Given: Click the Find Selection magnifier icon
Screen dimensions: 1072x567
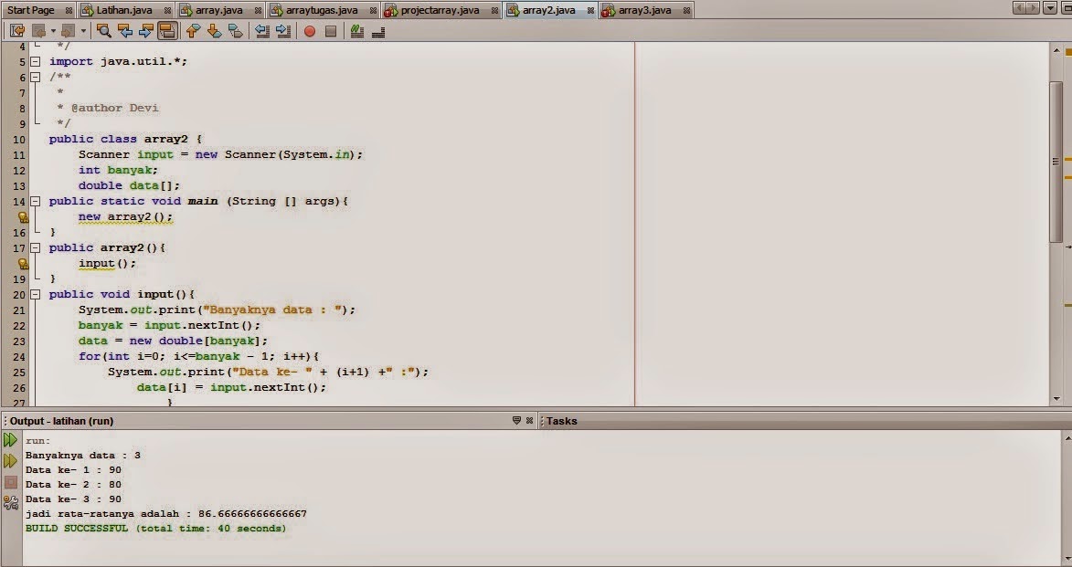Looking at the screenshot, I should click(x=104, y=31).
